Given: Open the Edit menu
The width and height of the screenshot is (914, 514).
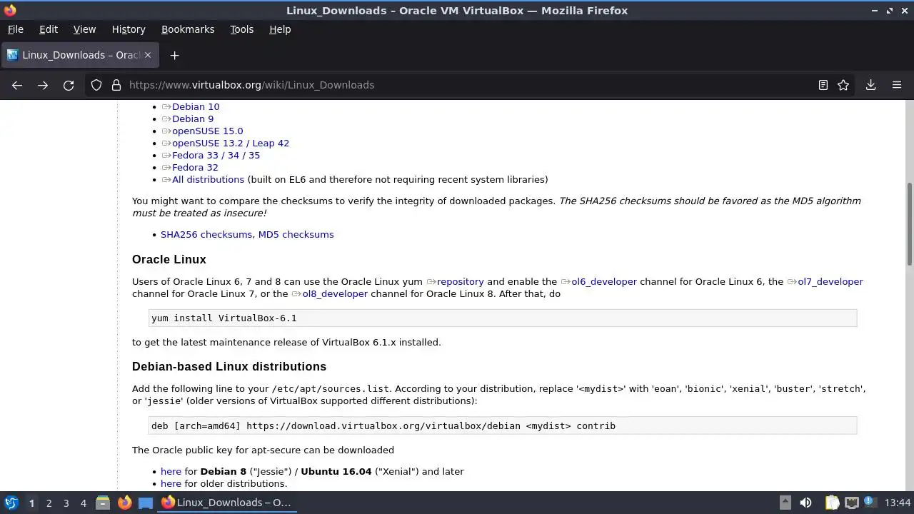Looking at the screenshot, I should point(49,29).
